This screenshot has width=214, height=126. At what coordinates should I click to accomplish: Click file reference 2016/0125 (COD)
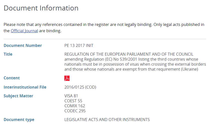[x=80, y=87]
